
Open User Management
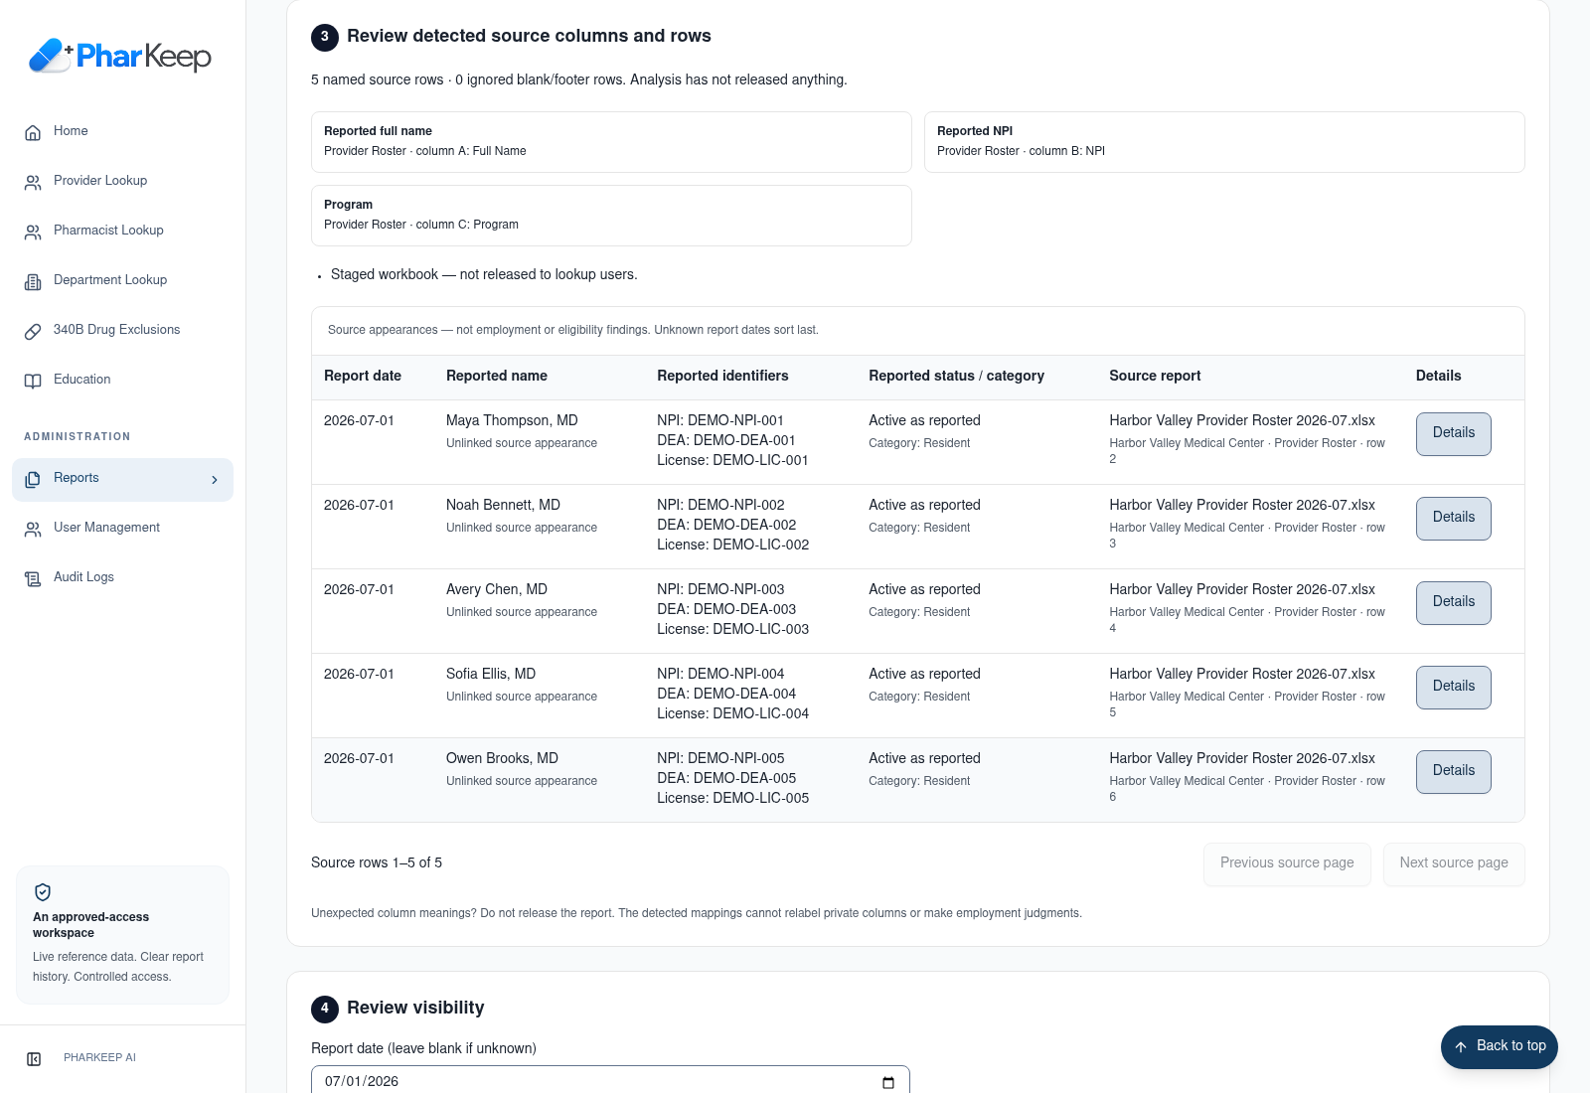pyautogui.click(x=122, y=528)
